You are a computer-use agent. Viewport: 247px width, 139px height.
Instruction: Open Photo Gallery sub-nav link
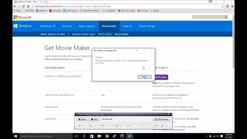[x=105, y=34]
